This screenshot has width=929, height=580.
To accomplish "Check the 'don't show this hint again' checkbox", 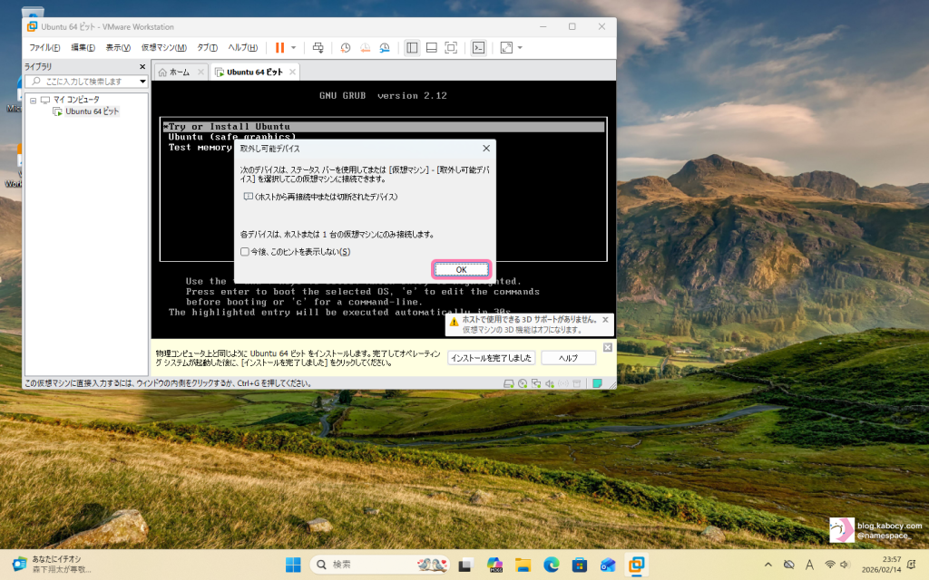I will [244, 252].
